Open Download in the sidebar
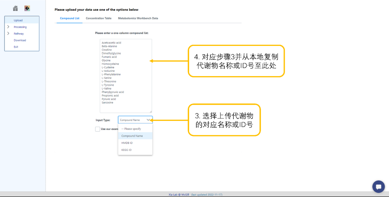Screen dimensions: 389x197 [x=20, y=40]
